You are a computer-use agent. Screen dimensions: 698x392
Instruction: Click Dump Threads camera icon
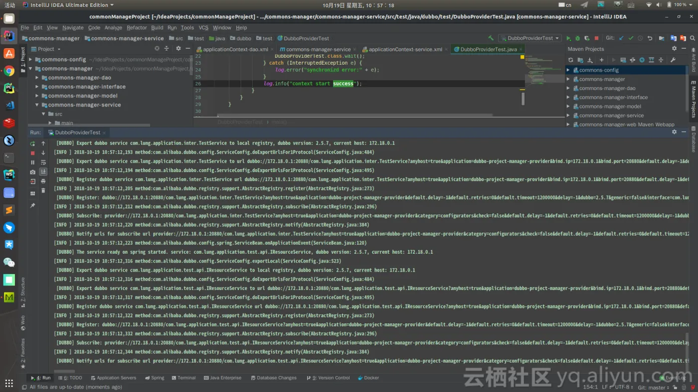32,172
